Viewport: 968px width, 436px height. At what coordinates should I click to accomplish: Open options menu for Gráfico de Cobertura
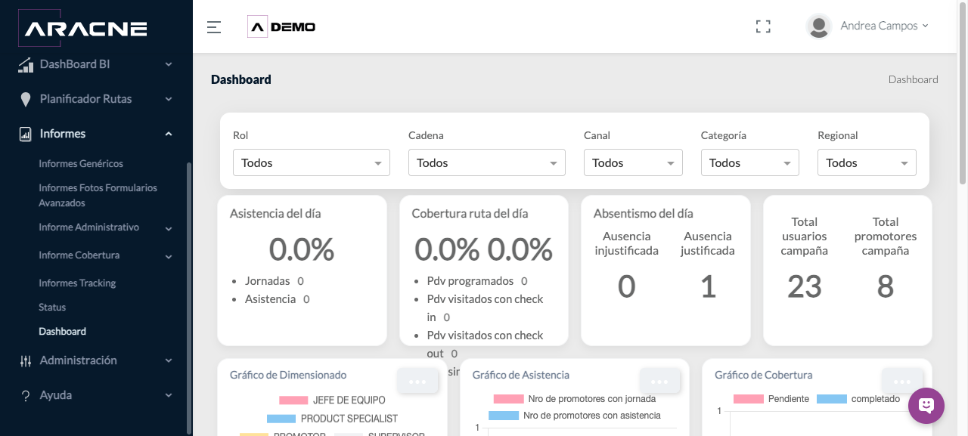pyautogui.click(x=902, y=382)
